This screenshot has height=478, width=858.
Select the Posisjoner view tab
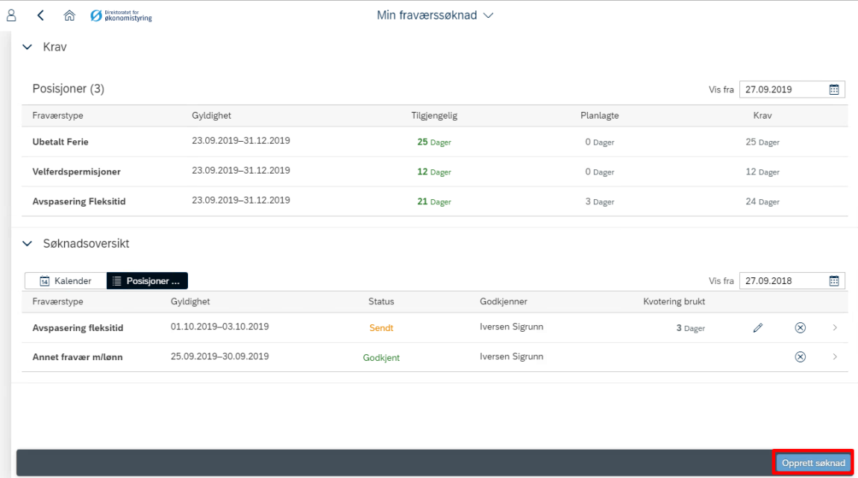coord(147,280)
